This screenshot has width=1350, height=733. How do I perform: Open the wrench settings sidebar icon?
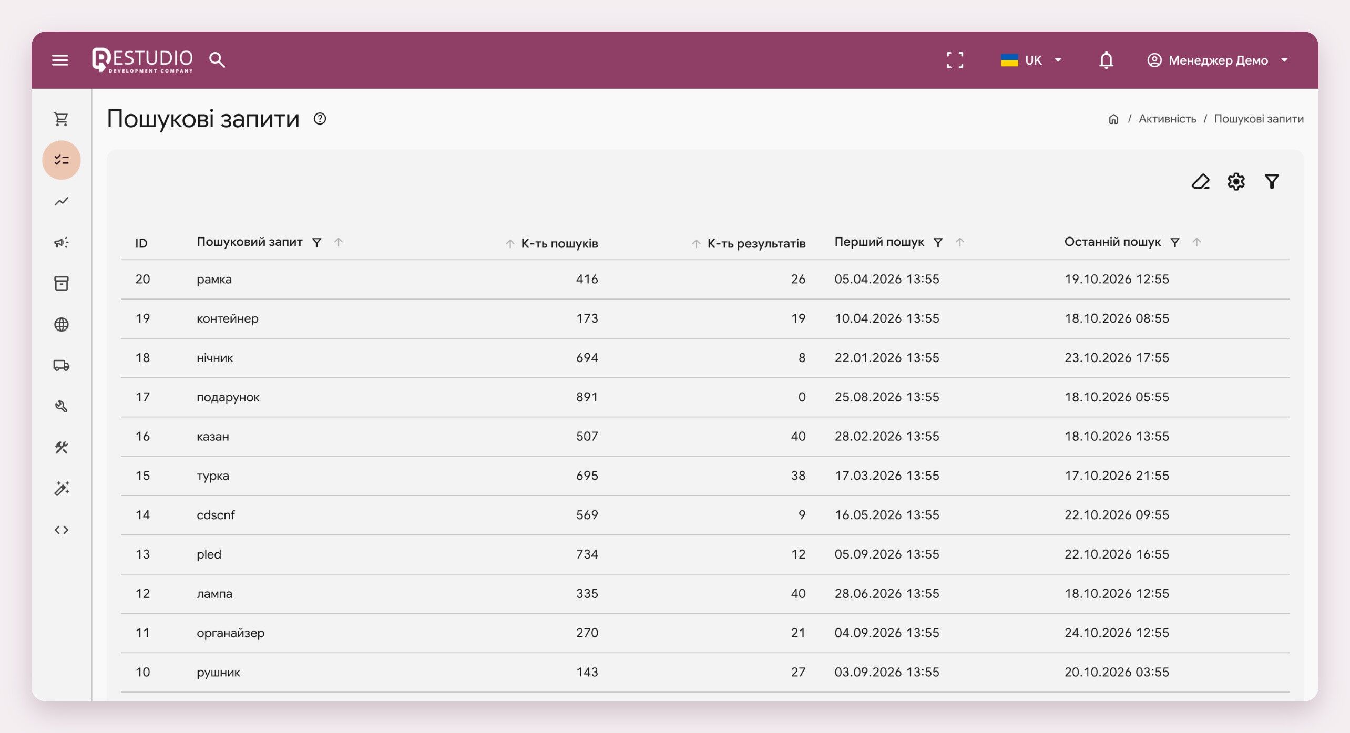pyautogui.click(x=61, y=406)
